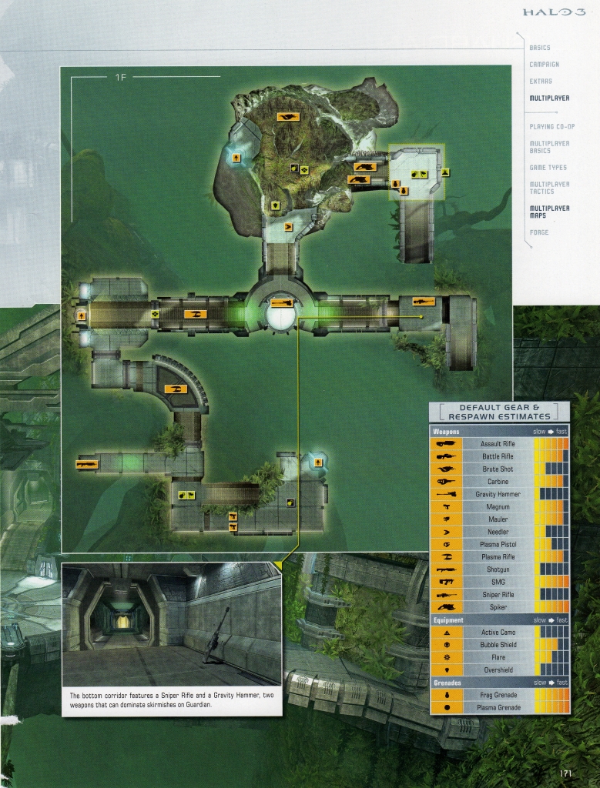Open GAME TYPES in the sidebar

(548, 167)
